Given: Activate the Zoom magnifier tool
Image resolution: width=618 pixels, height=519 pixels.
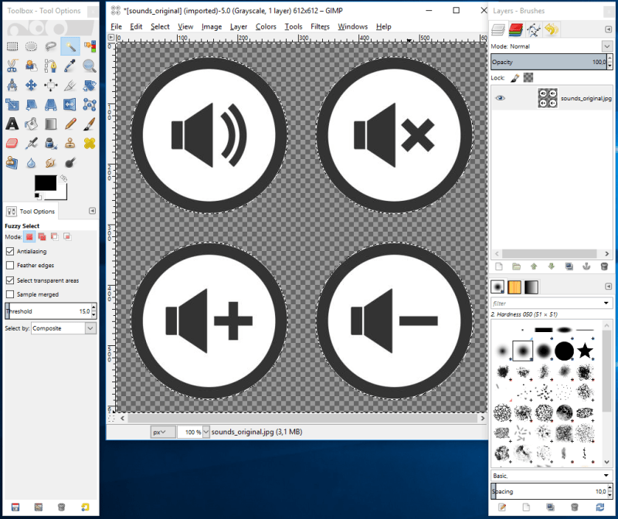Looking at the screenshot, I should [x=90, y=66].
